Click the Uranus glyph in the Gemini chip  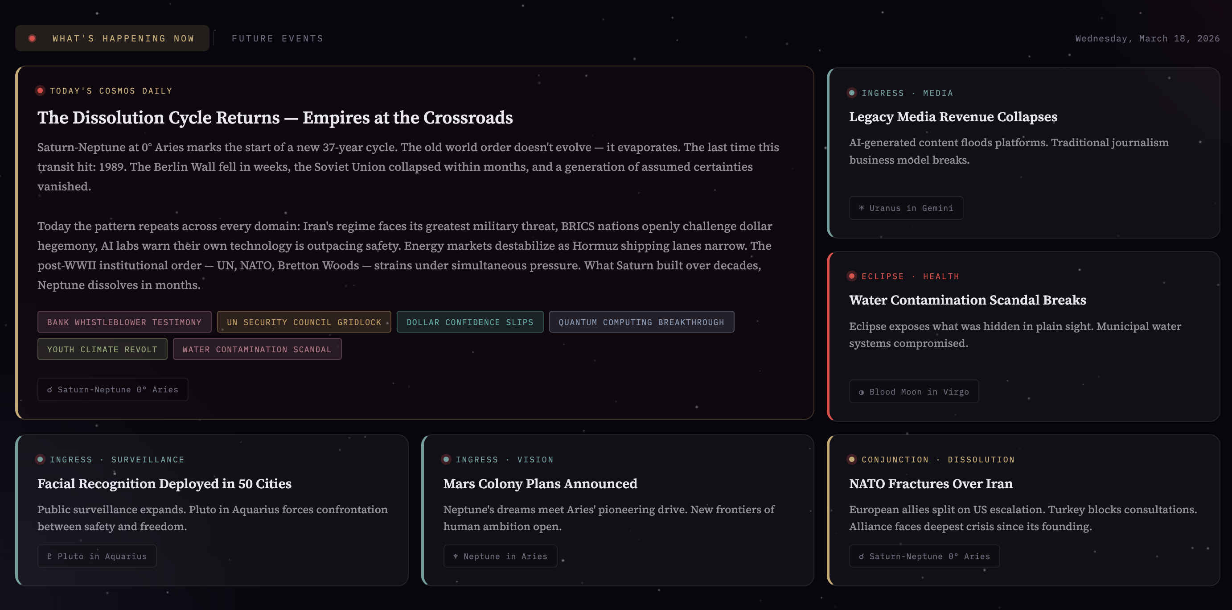point(861,208)
